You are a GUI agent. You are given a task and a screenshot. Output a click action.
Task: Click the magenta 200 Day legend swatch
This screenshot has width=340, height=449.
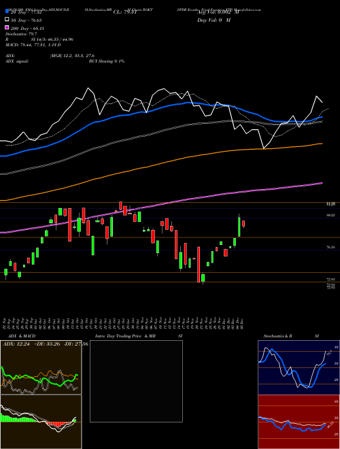coord(7,27)
